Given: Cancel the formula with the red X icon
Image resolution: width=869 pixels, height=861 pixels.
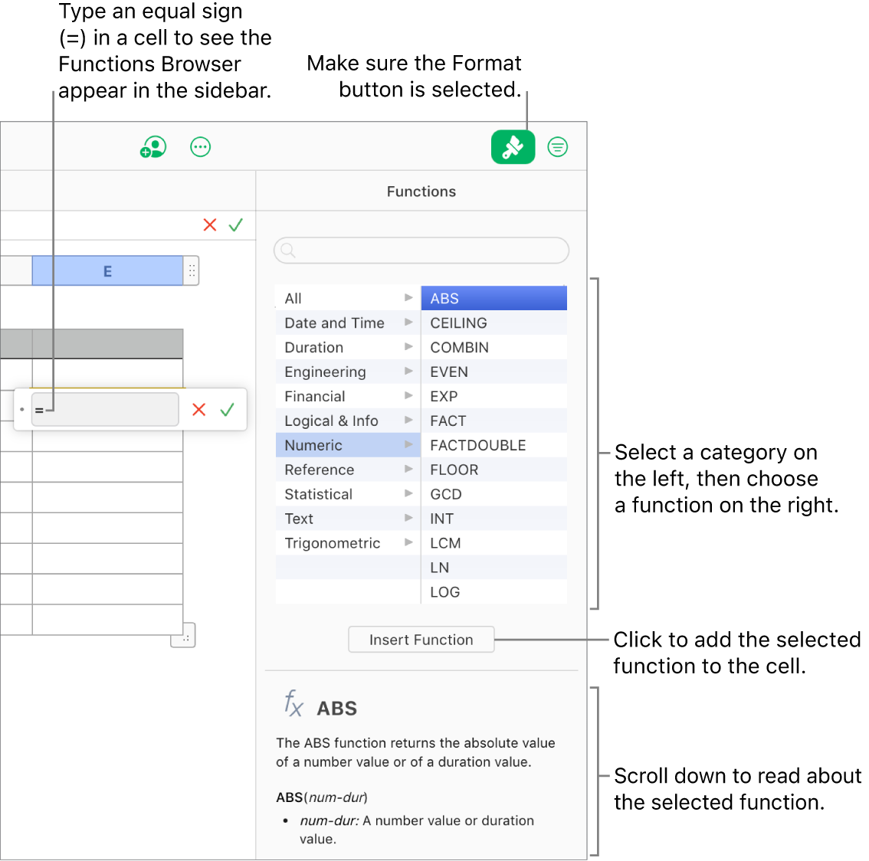Looking at the screenshot, I should 198,410.
